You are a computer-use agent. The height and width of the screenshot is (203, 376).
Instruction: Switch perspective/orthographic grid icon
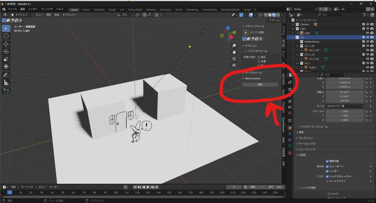pyautogui.click(x=234, y=65)
